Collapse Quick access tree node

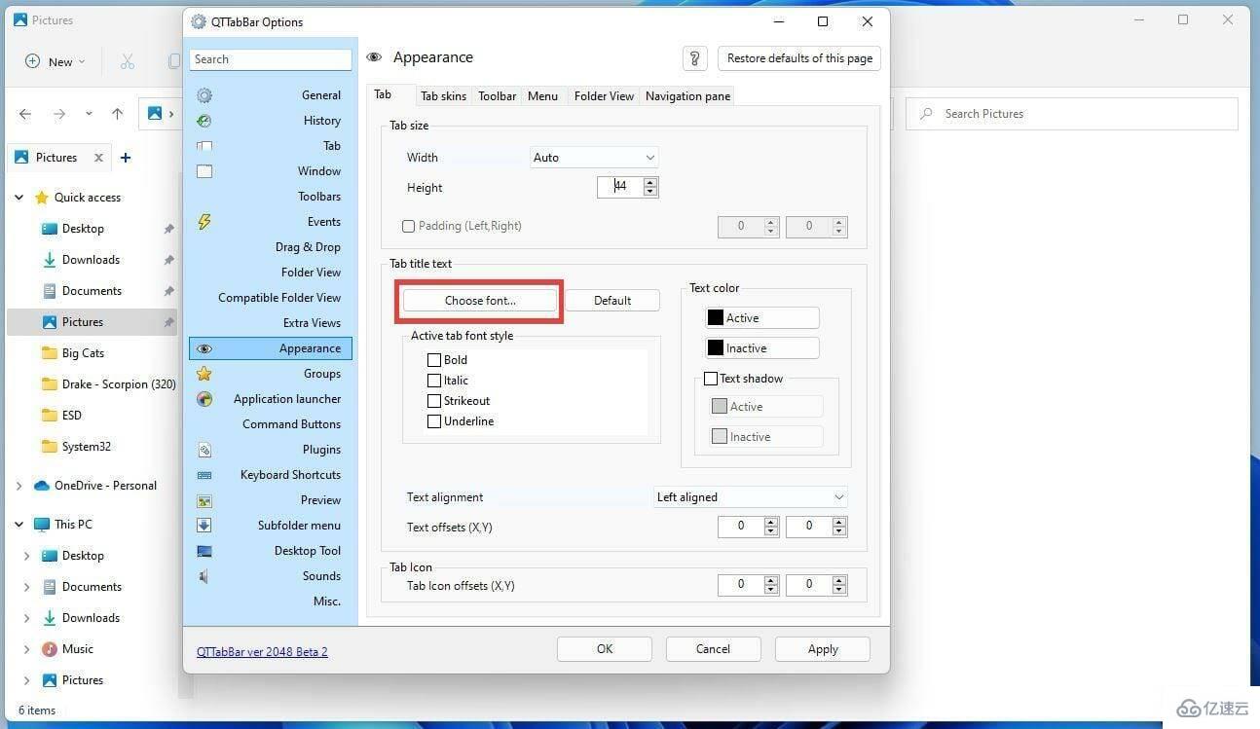pos(19,198)
